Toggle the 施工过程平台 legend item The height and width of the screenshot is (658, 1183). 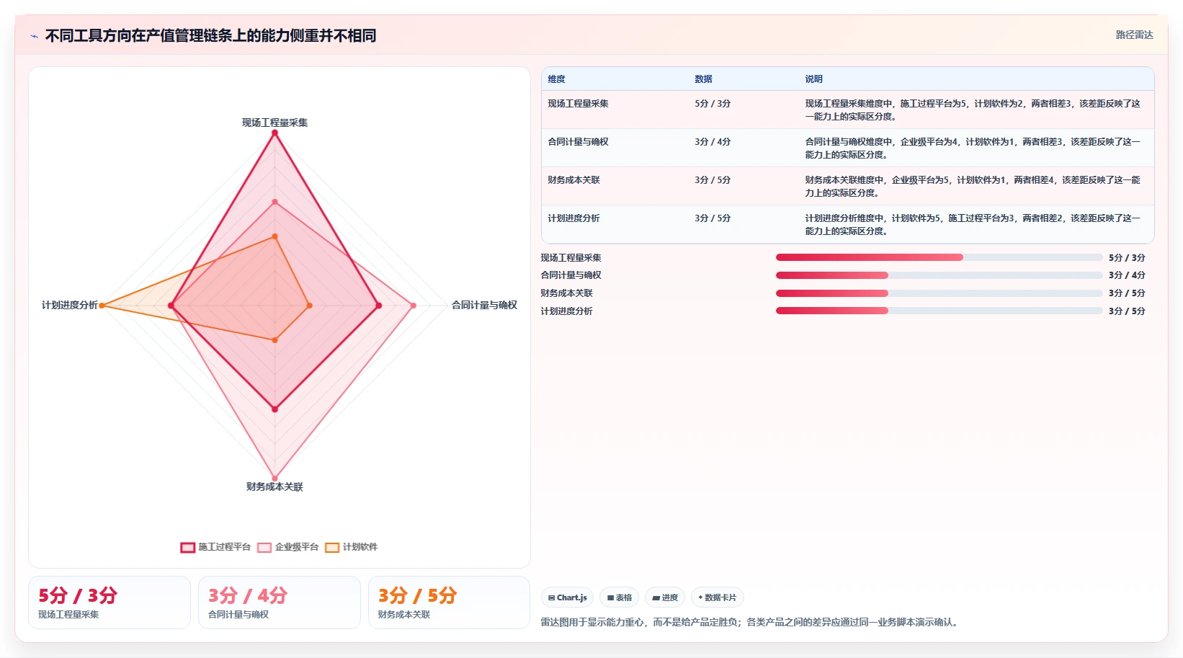[x=215, y=547]
